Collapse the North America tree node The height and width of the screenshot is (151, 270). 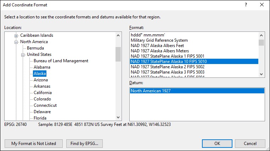click(x=16, y=42)
